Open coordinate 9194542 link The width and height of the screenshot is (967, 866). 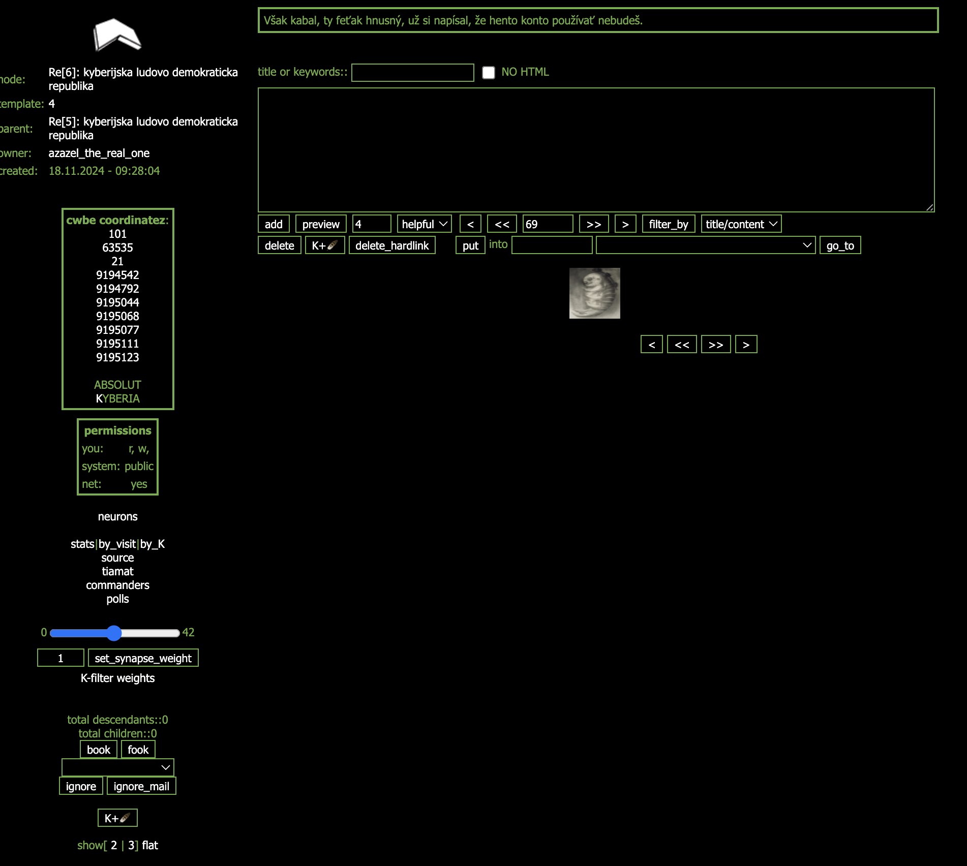click(117, 275)
